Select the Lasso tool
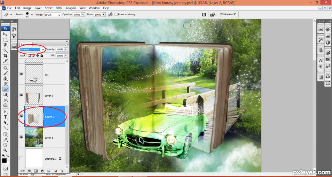Image resolution: width=332 pixels, height=177 pixels. pos(5,45)
